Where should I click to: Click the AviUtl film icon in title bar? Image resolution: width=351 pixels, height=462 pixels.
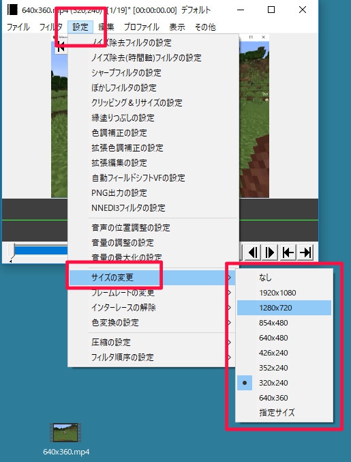[x=13, y=10]
